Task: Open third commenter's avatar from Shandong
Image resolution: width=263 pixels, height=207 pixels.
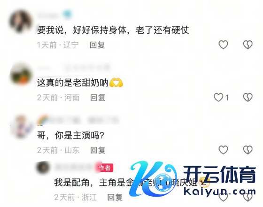Action: point(21,127)
